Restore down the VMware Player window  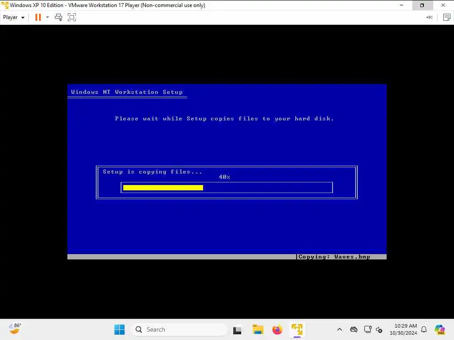point(422,5)
